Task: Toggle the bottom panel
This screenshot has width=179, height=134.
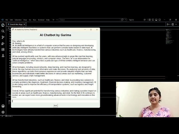Action: (x=156, y=20)
